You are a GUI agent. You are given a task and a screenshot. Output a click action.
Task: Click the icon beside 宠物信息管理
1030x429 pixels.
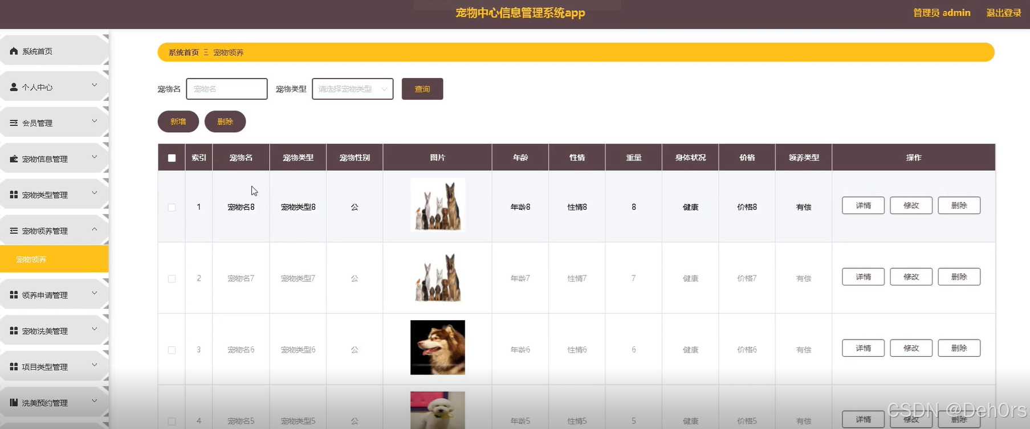coord(14,158)
